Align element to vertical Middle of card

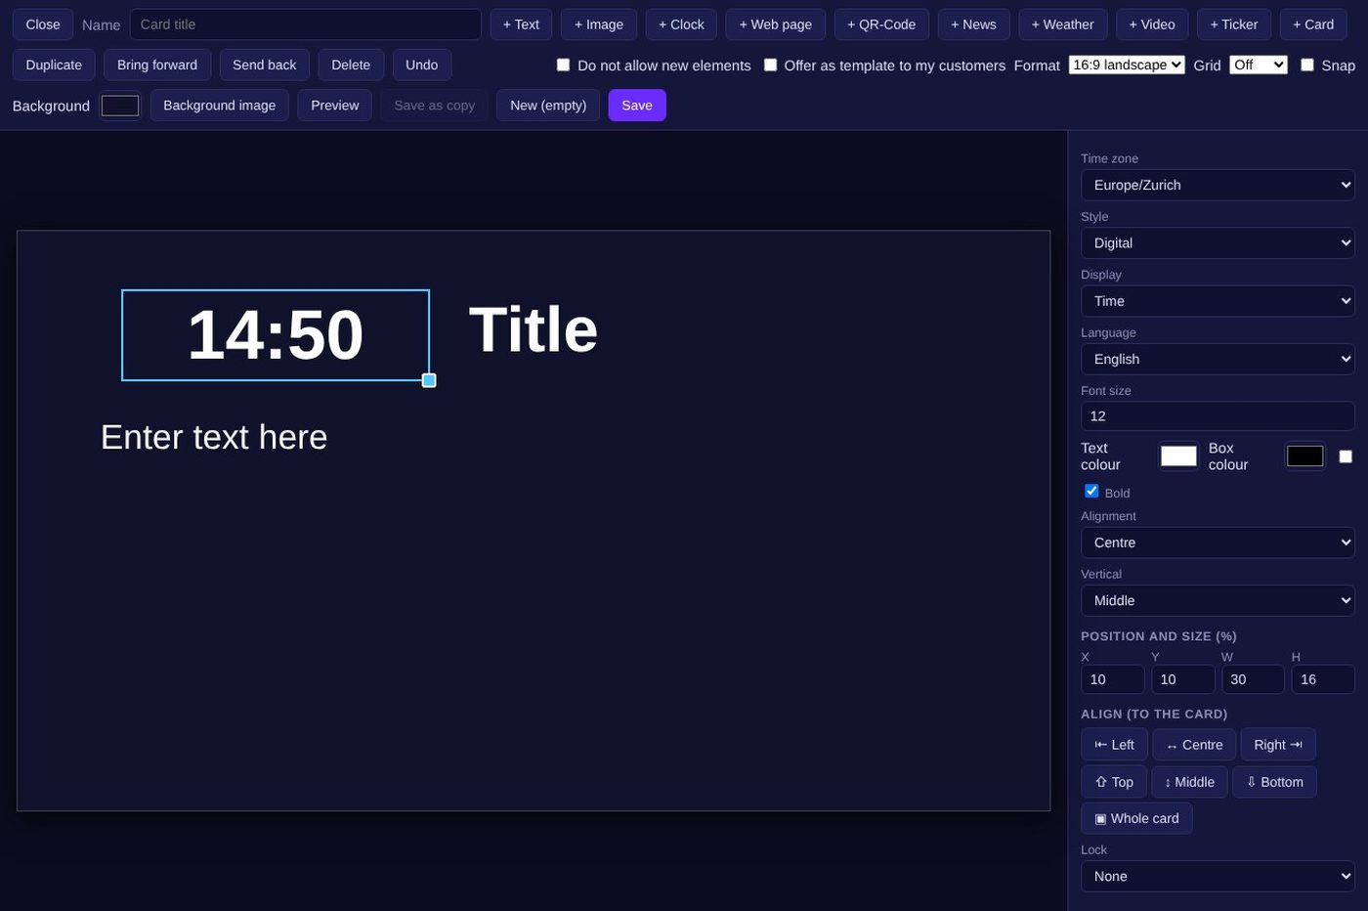click(x=1189, y=782)
